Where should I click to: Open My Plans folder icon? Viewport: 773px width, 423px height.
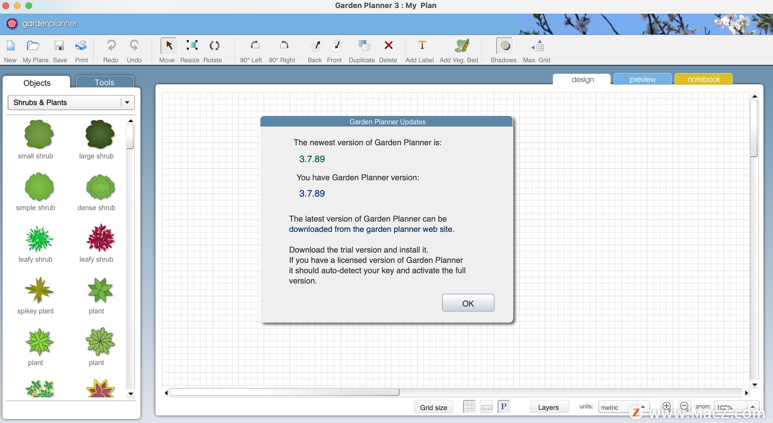pos(33,46)
